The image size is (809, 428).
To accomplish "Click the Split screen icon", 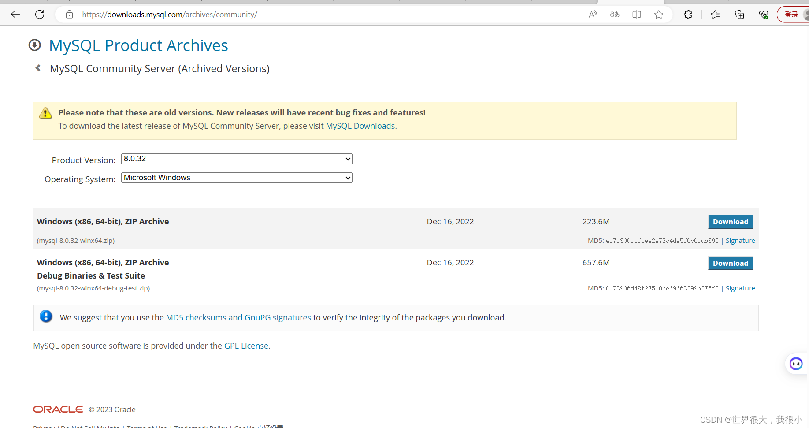I will [x=636, y=14].
